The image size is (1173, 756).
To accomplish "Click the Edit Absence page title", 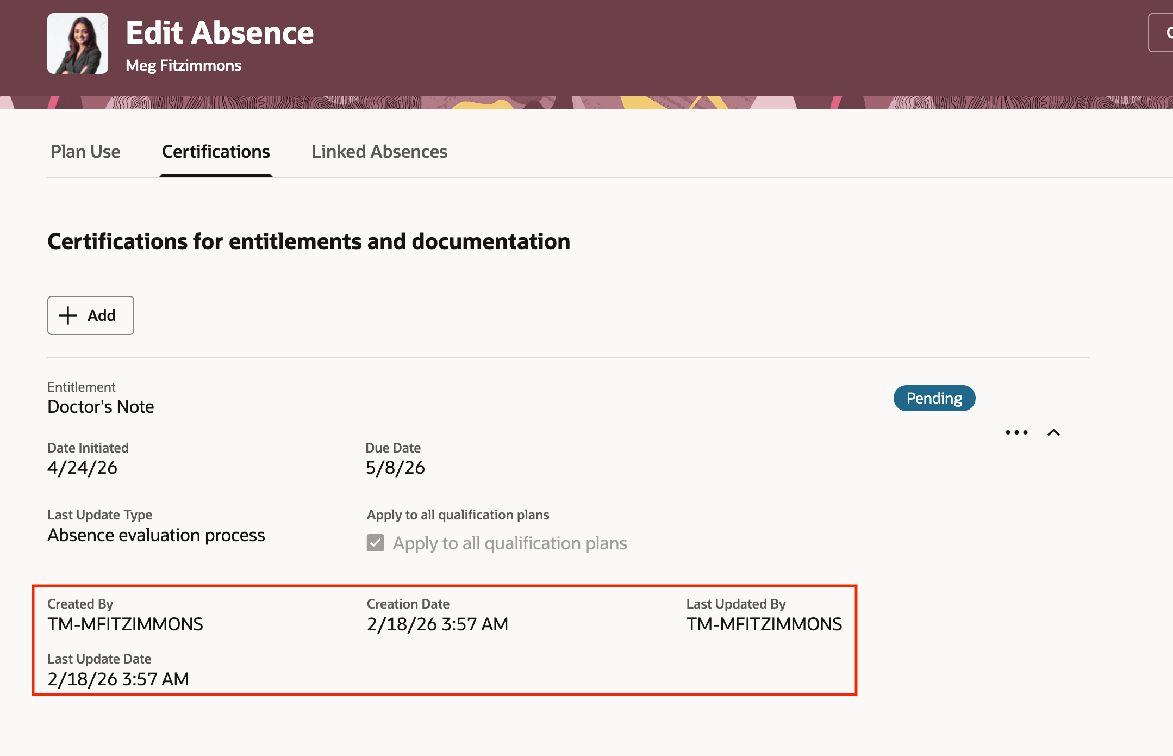I will (220, 33).
